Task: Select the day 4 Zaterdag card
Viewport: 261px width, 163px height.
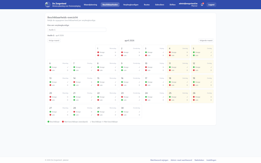Action: tap(178, 51)
